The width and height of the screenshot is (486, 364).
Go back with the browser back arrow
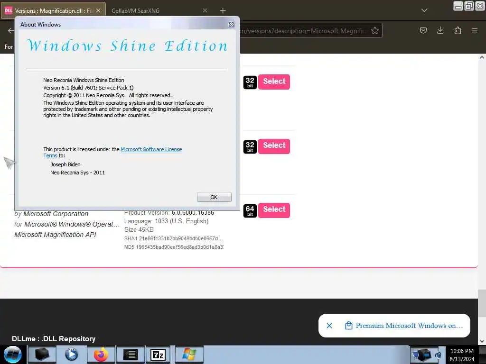click(10, 31)
